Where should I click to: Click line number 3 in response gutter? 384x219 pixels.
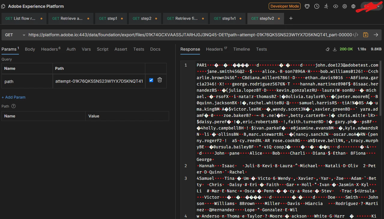coord(186,178)
